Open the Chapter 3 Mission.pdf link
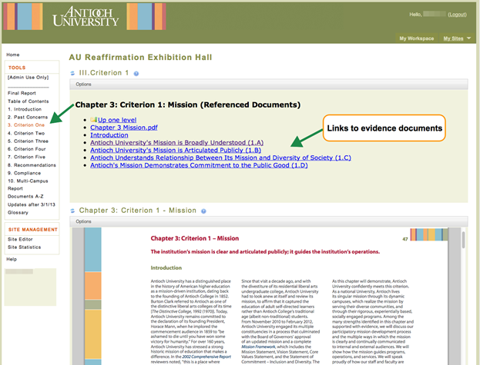This screenshot has height=365, width=480. point(124,128)
